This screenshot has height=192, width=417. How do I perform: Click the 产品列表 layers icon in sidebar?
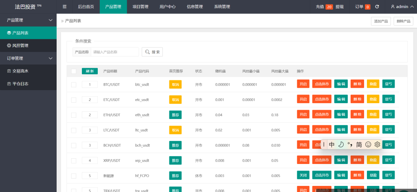point(9,33)
